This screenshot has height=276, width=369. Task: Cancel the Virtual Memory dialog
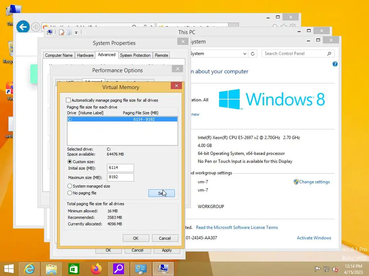(165, 238)
